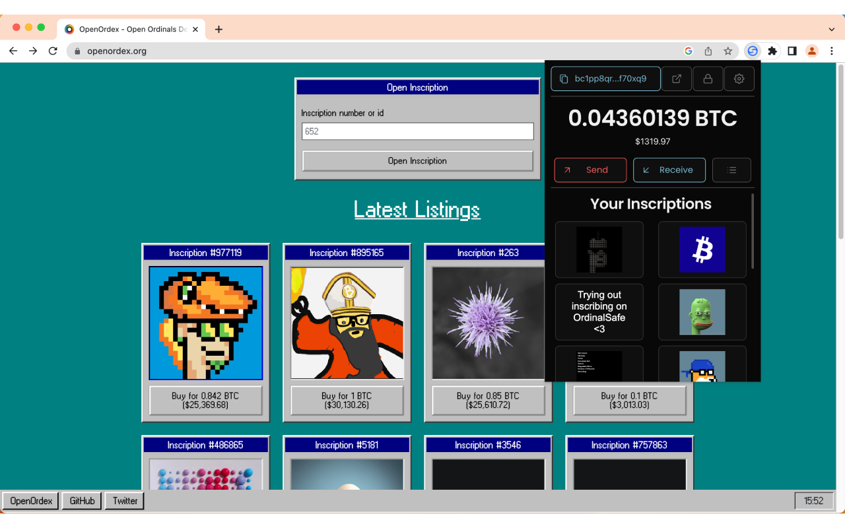The height and width of the screenshot is (528, 845).
Task: Click the page vertical scrollbar
Action: pyautogui.click(x=840, y=152)
